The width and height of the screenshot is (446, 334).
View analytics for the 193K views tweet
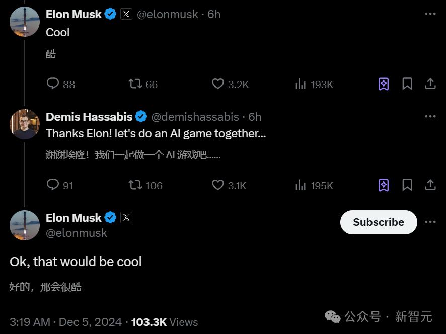coord(301,83)
